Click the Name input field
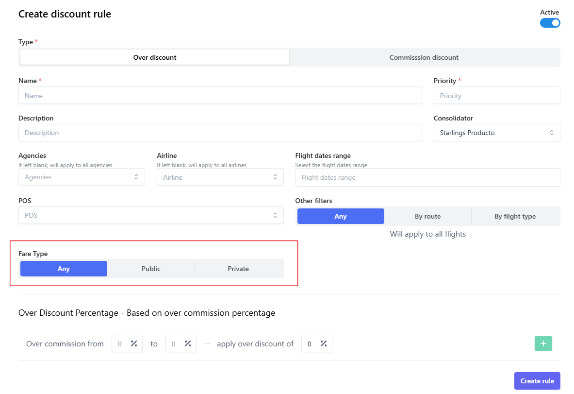Image resolution: width=574 pixels, height=394 pixels. (x=220, y=96)
